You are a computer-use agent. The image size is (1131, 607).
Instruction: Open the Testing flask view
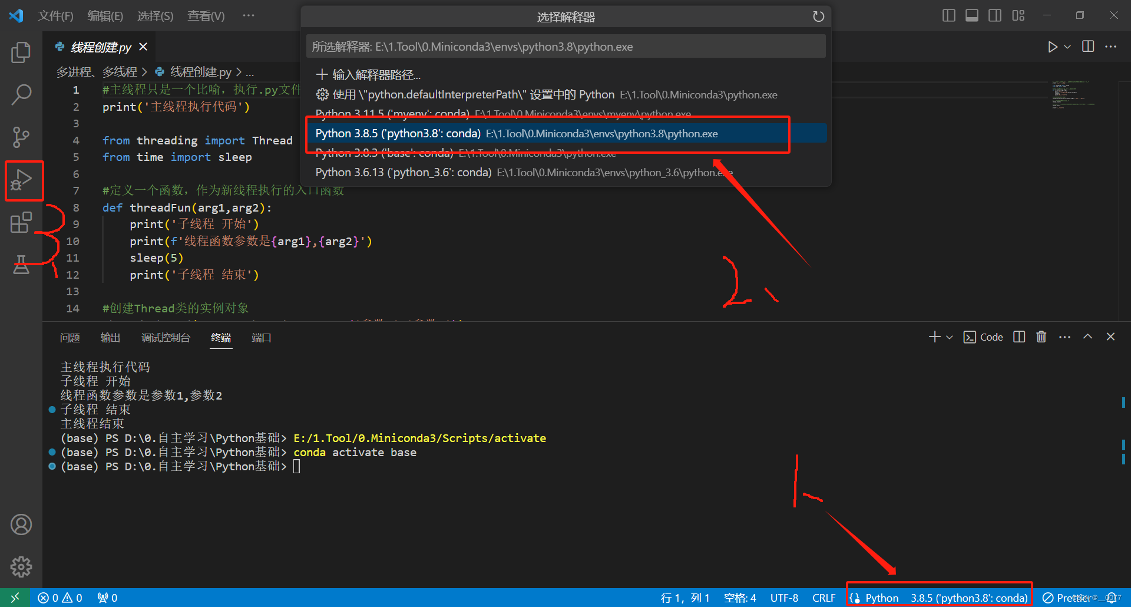21,265
